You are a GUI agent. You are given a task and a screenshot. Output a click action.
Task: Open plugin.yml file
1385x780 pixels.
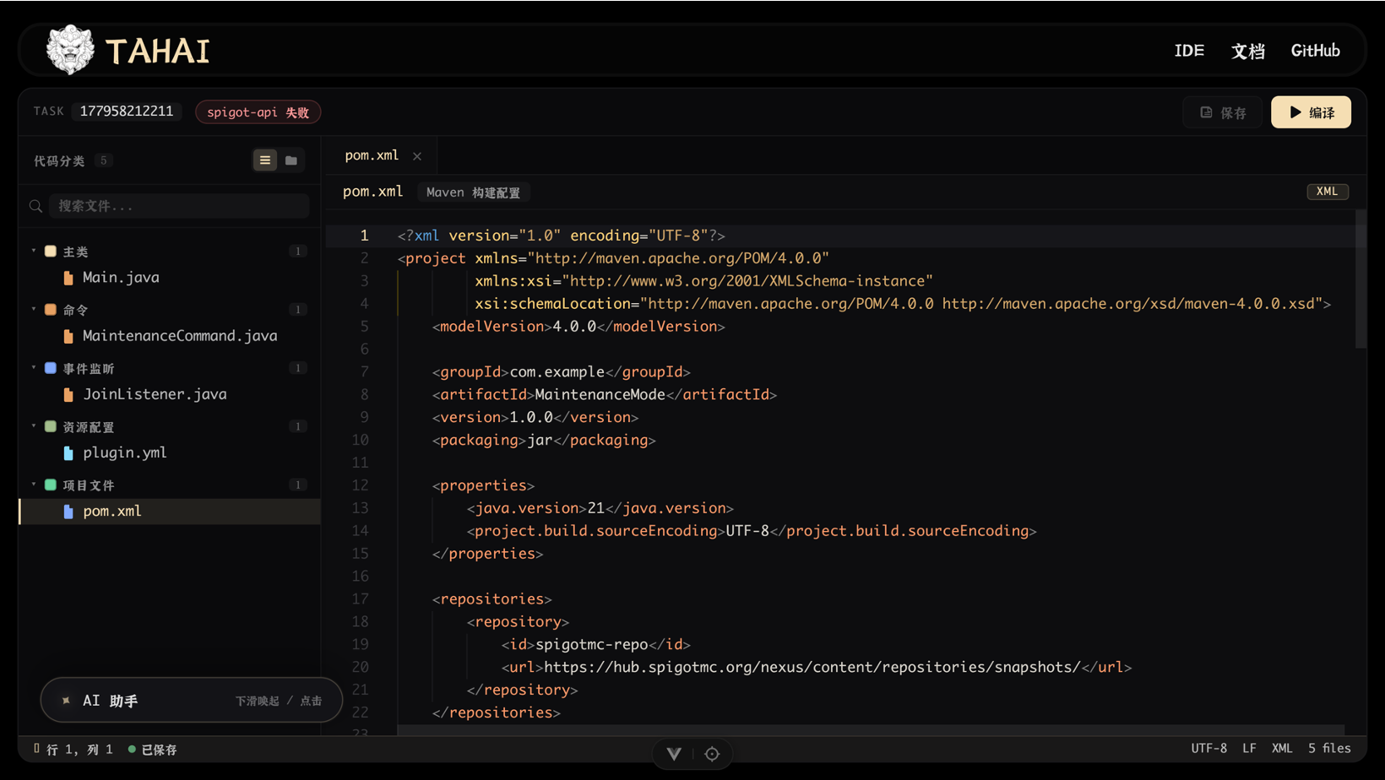(x=170, y=452)
